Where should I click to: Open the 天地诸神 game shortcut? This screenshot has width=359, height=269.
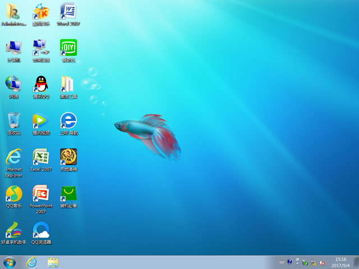(68, 157)
